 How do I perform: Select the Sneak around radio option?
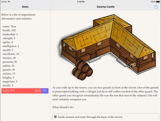pyautogui.click(x=55, y=117)
